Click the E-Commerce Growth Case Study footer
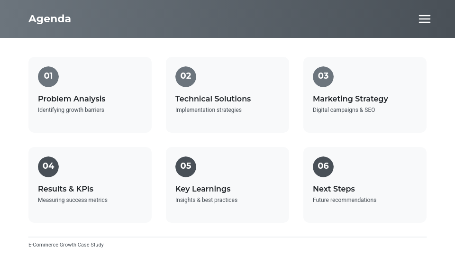 click(x=66, y=245)
